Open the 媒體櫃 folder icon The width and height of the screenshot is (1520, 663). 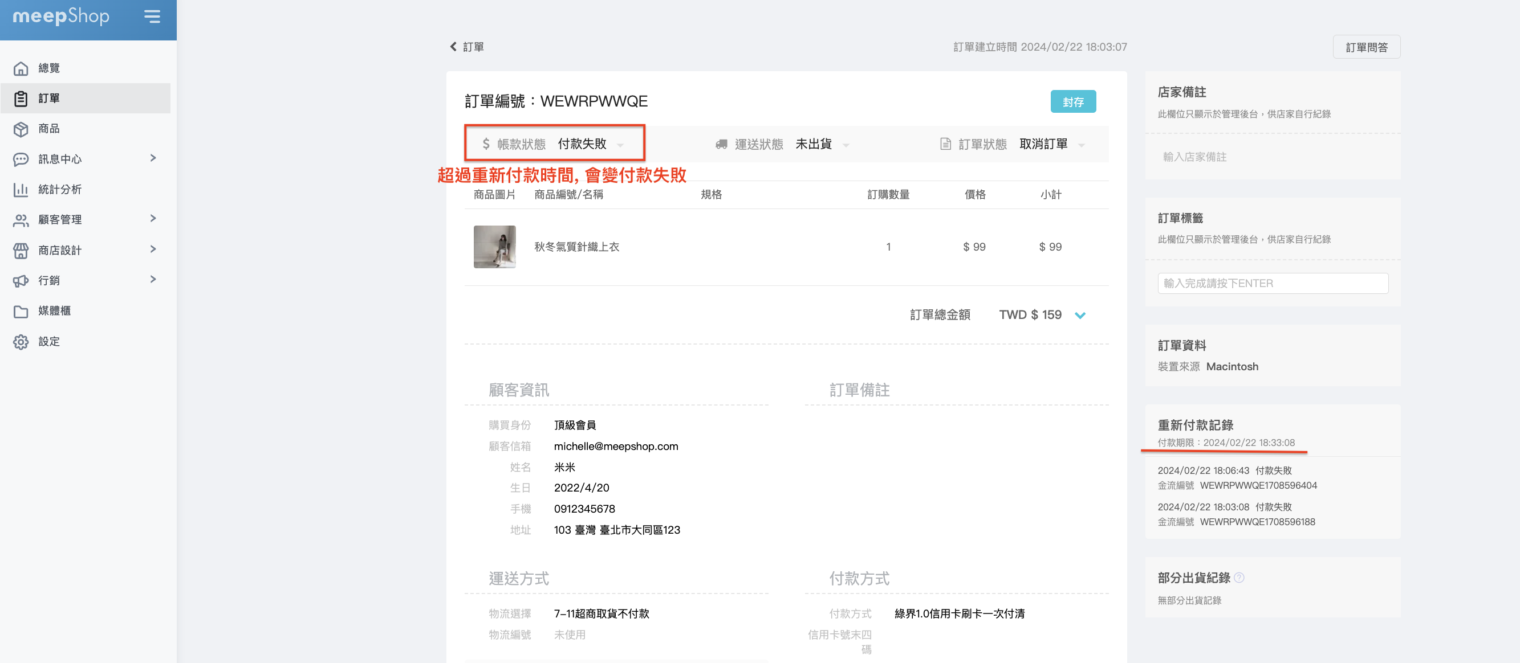pyautogui.click(x=21, y=311)
